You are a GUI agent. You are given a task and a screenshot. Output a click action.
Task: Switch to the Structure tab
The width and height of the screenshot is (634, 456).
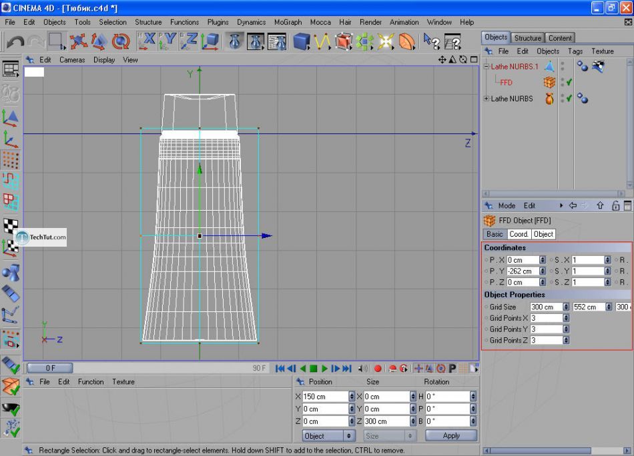pyautogui.click(x=527, y=38)
